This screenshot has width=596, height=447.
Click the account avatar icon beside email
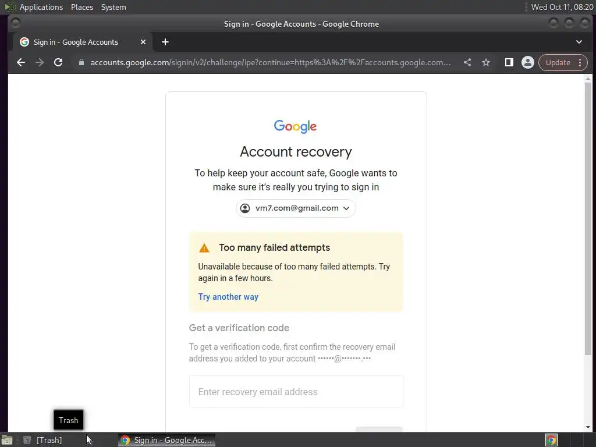pos(245,208)
